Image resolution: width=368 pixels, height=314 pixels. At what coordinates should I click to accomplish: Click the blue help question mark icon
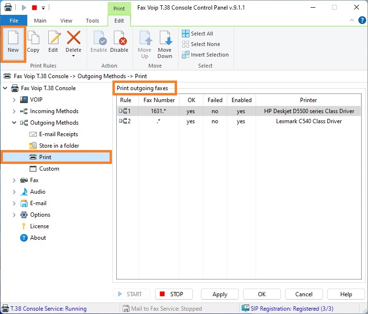[x=362, y=20]
